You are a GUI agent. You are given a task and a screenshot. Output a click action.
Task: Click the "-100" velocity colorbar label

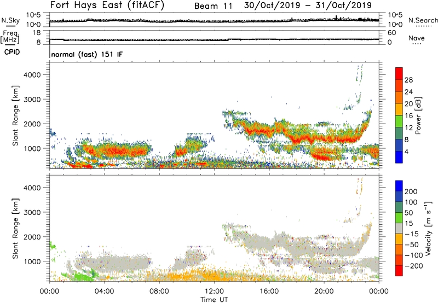[x=413, y=255]
